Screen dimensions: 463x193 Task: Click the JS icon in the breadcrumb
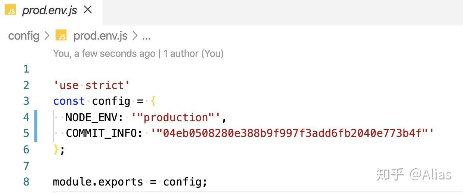click(x=61, y=36)
